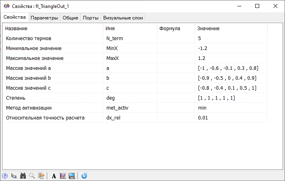Screen dimensions: 285x181
Task: Go to the Визуальные слои tab
Action: click(123, 18)
